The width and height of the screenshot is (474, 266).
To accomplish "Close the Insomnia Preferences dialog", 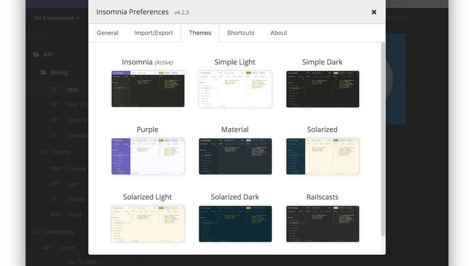I will point(374,12).
